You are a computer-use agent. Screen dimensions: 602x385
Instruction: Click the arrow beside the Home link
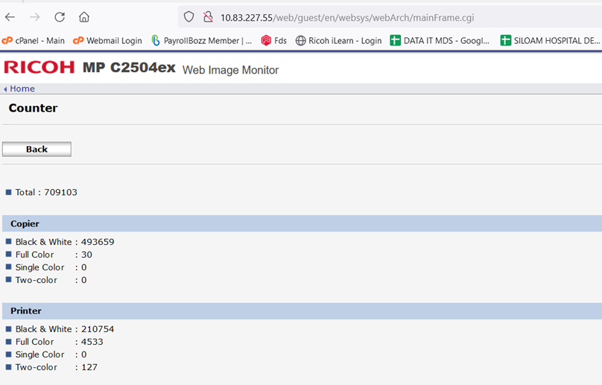(x=5, y=89)
